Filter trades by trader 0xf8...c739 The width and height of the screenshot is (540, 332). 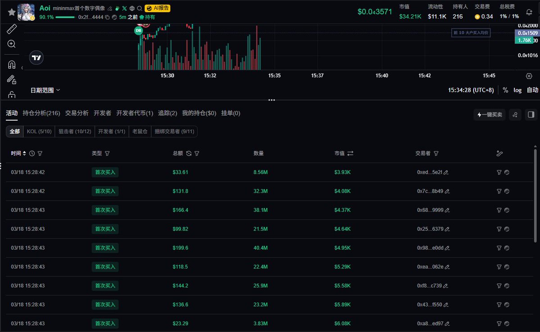coord(499,286)
